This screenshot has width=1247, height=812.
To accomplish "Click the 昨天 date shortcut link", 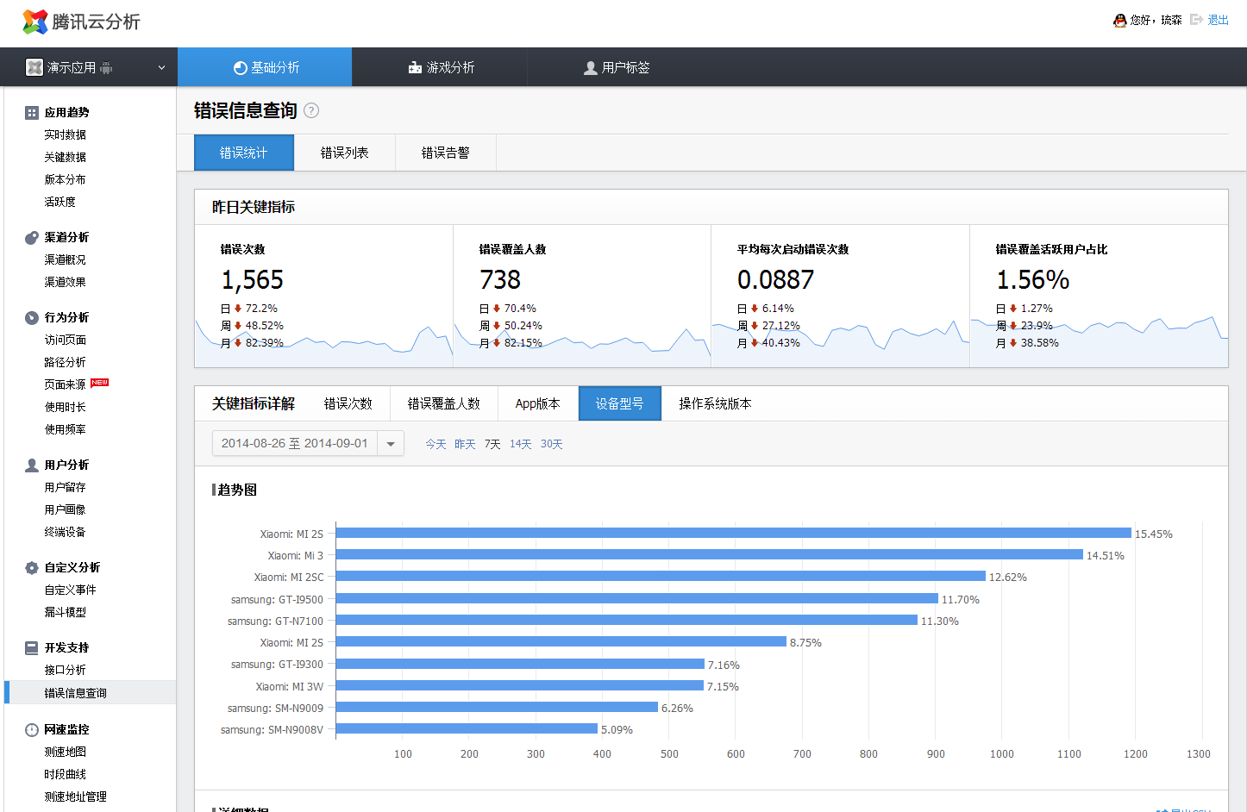I will [465, 444].
